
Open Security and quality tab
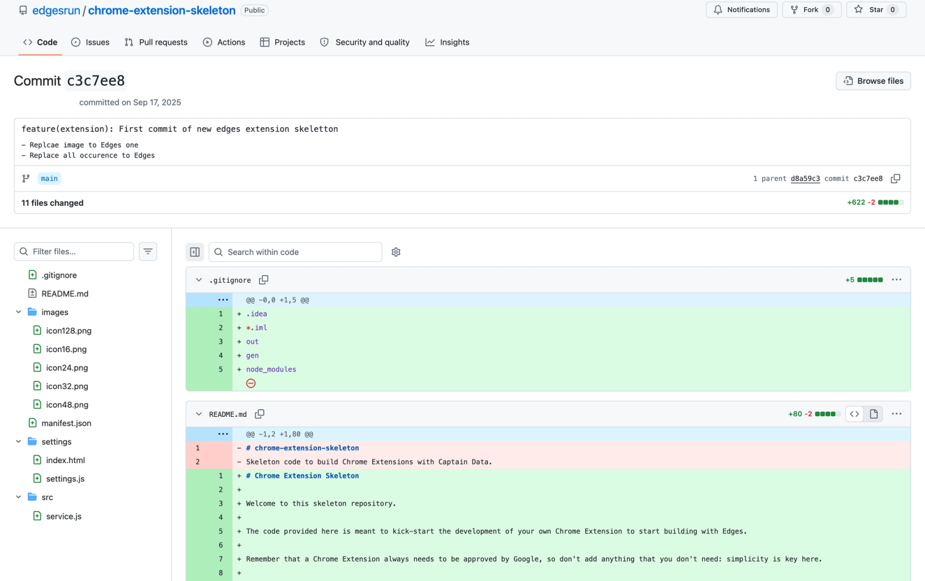365,42
